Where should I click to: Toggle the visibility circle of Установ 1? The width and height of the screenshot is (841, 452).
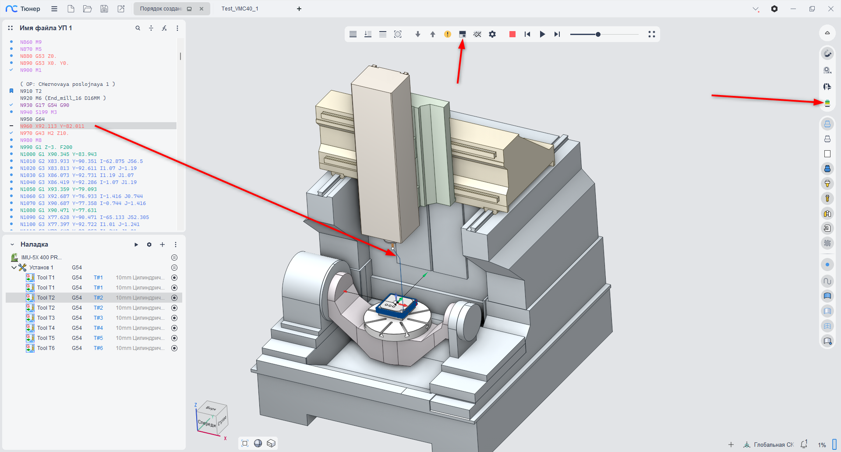[174, 268]
